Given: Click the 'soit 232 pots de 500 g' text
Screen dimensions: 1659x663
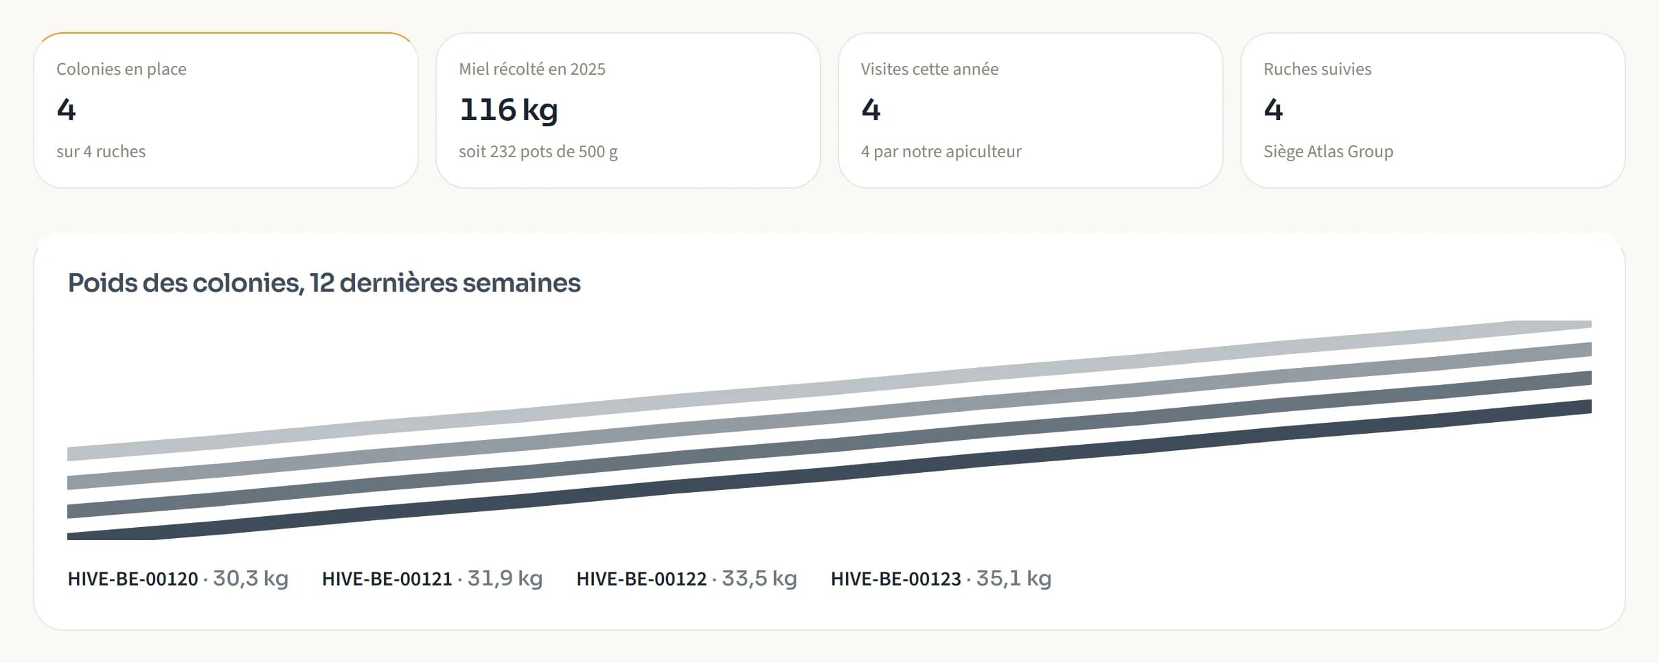Looking at the screenshot, I should pyautogui.click(x=538, y=152).
